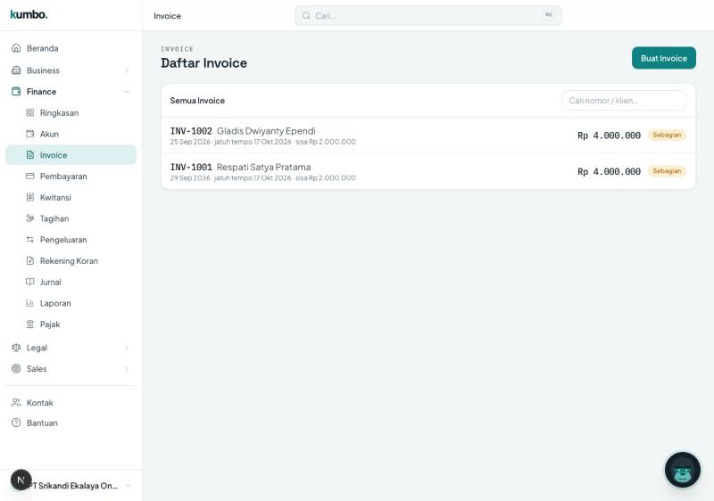
Task: Open the Pajak page
Action: pyautogui.click(x=71, y=324)
